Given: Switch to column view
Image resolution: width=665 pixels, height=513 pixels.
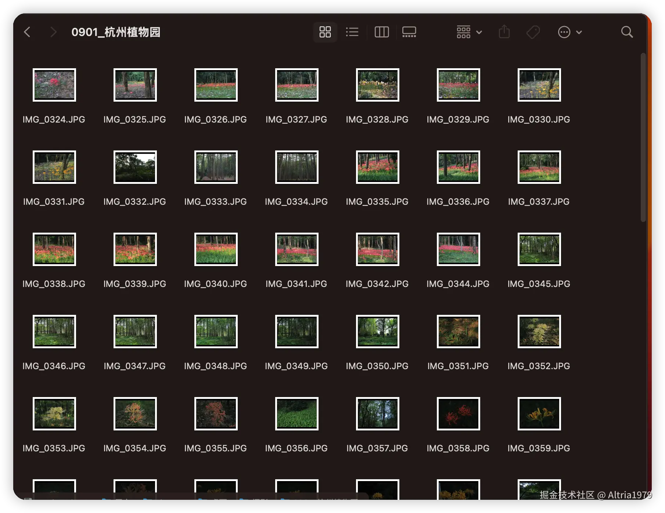Looking at the screenshot, I should click(x=382, y=32).
